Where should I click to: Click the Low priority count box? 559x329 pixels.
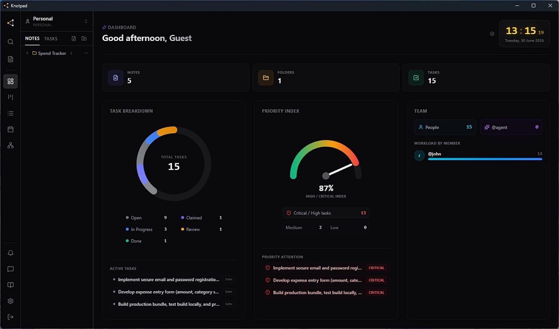tap(348, 227)
